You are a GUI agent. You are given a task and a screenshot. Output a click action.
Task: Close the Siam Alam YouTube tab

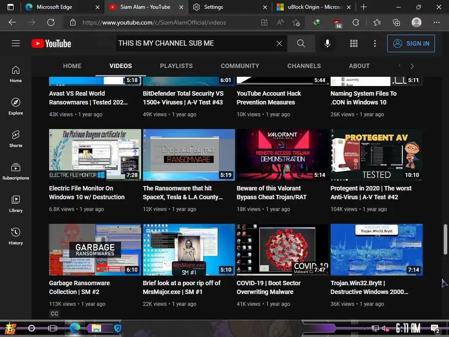pyautogui.click(x=181, y=7)
